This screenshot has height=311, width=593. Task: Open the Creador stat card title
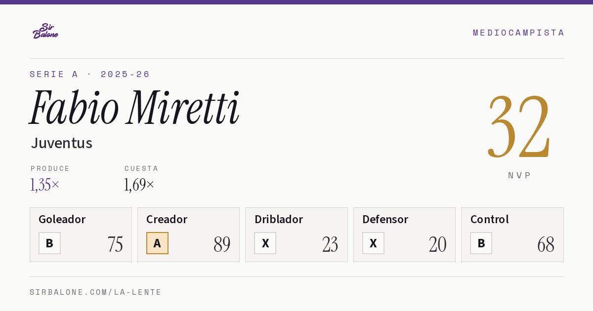(x=167, y=219)
